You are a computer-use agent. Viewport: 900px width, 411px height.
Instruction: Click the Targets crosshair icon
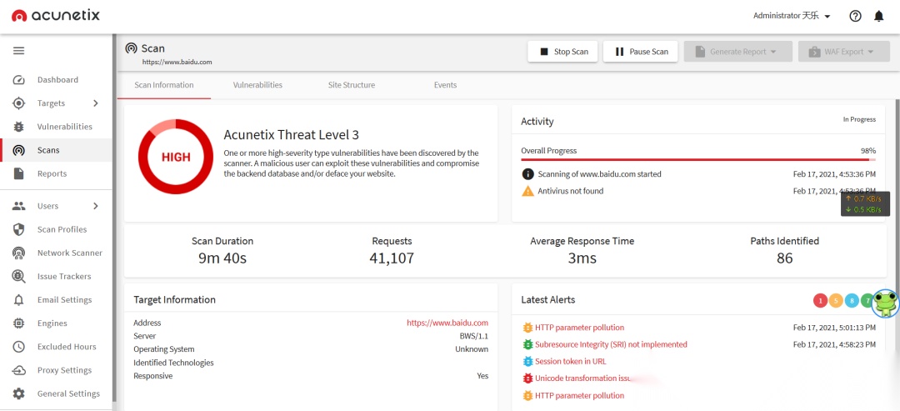[19, 103]
